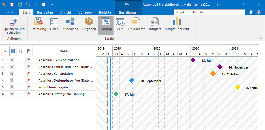Click the ribbon display options icon
Viewport: 265px width, 130px height.
(217, 5)
